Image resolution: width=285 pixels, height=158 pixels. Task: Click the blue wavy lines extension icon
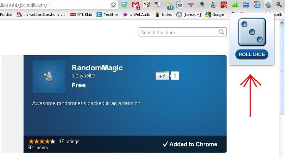pyautogui.click(x=246, y=5)
